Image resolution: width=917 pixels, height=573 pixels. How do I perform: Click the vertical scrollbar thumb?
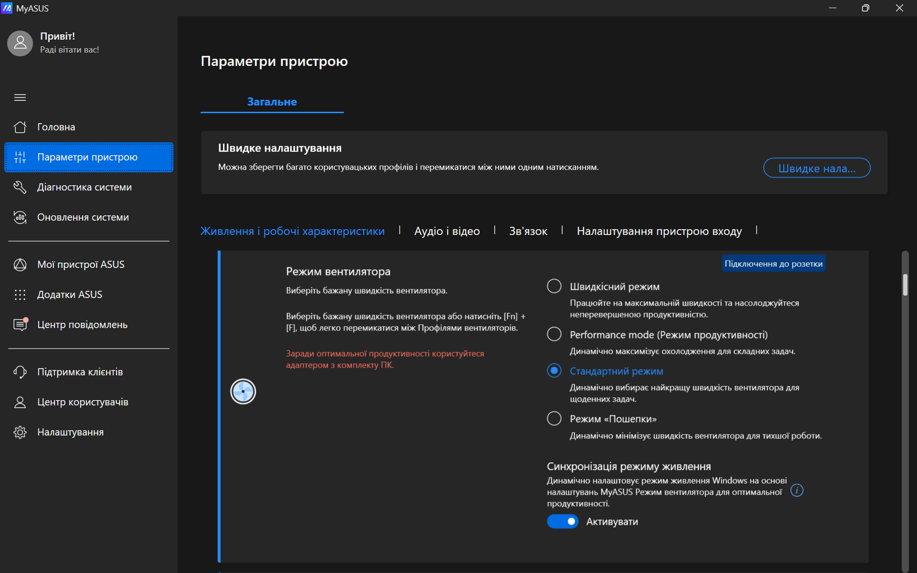click(x=905, y=285)
